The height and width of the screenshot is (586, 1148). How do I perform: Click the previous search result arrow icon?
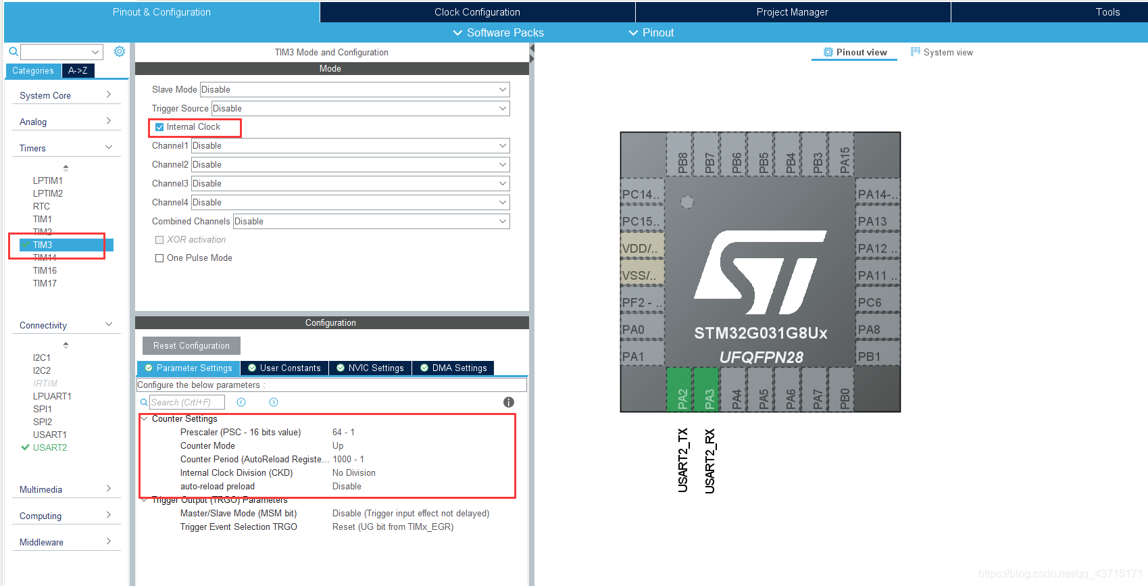coord(241,402)
